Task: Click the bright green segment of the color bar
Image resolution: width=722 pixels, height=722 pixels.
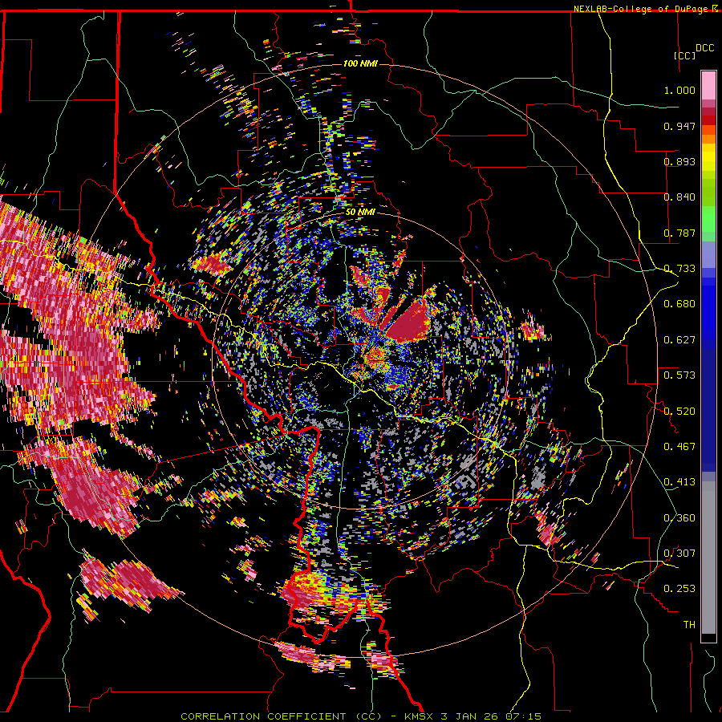Action: (x=708, y=219)
